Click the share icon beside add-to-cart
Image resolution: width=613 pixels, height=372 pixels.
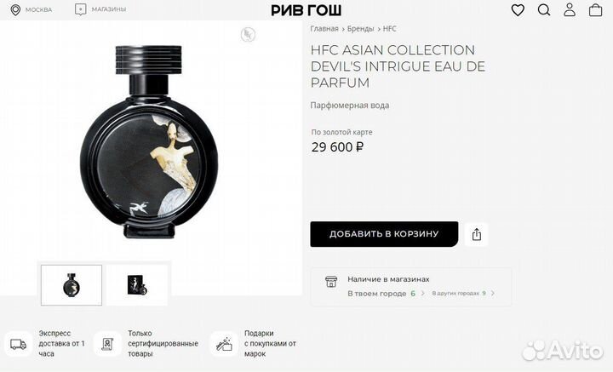[476, 234]
